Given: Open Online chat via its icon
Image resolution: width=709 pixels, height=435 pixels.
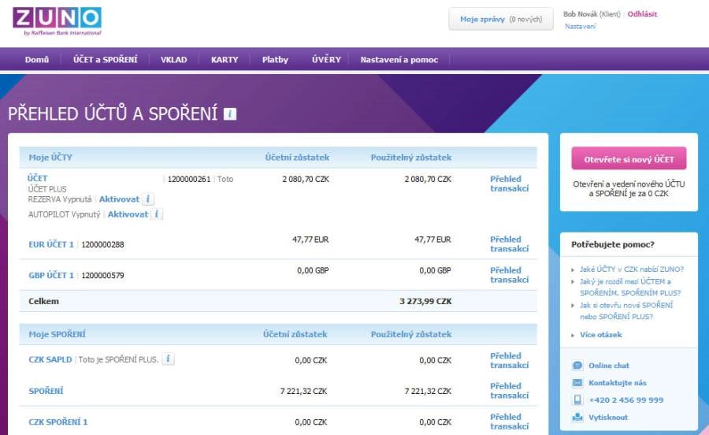Looking at the screenshot, I should pos(577,366).
